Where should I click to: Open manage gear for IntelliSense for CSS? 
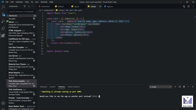(x=34, y=44)
